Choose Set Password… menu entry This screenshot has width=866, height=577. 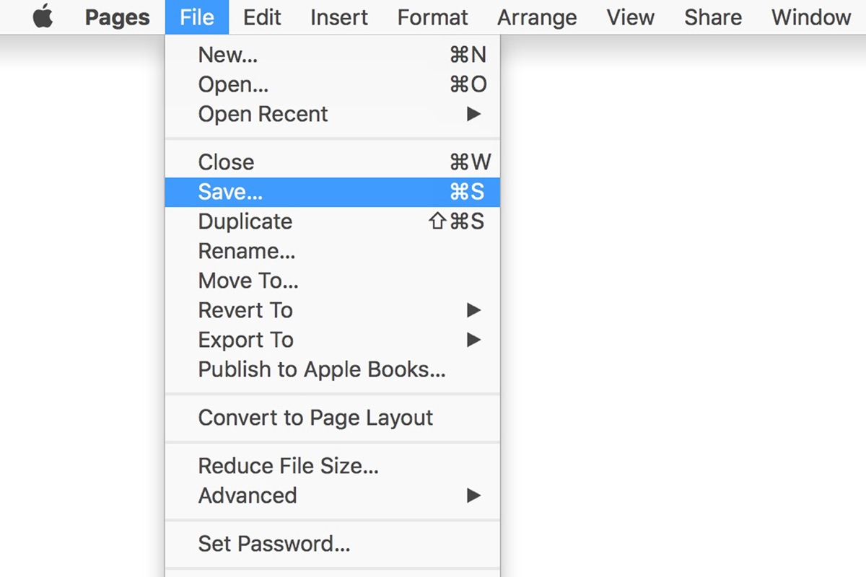[333, 544]
